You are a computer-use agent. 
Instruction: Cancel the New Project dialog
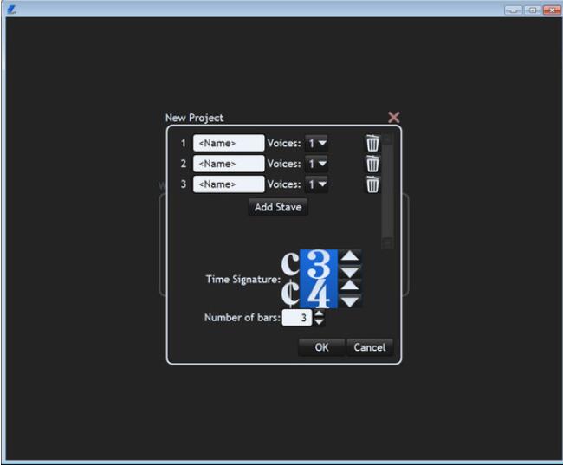click(x=370, y=347)
